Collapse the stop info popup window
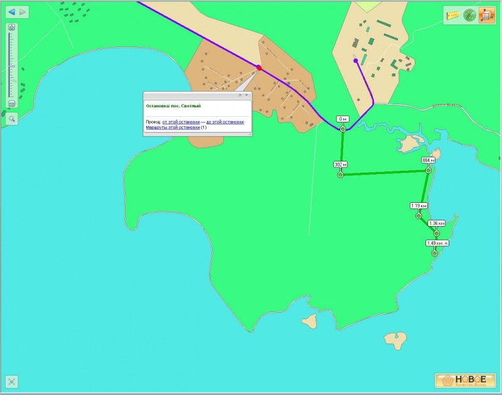Screen dimensions: 502x395 tap(240, 95)
